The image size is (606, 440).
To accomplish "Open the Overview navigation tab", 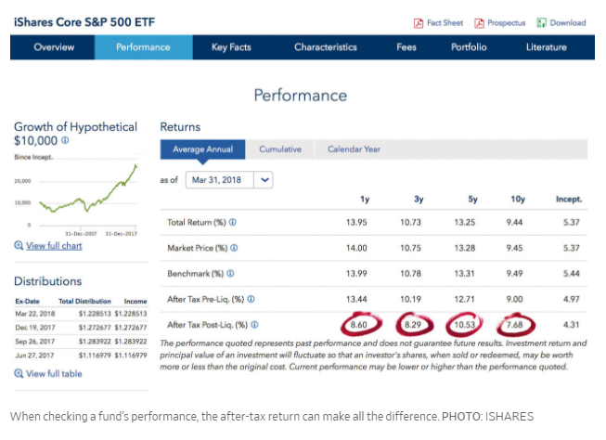I will (54, 47).
